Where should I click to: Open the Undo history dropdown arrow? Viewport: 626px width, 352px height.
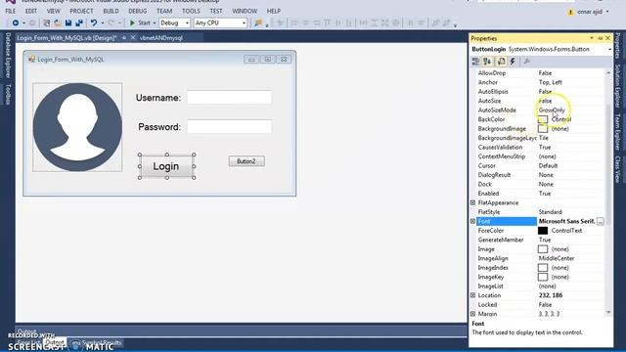(102, 23)
